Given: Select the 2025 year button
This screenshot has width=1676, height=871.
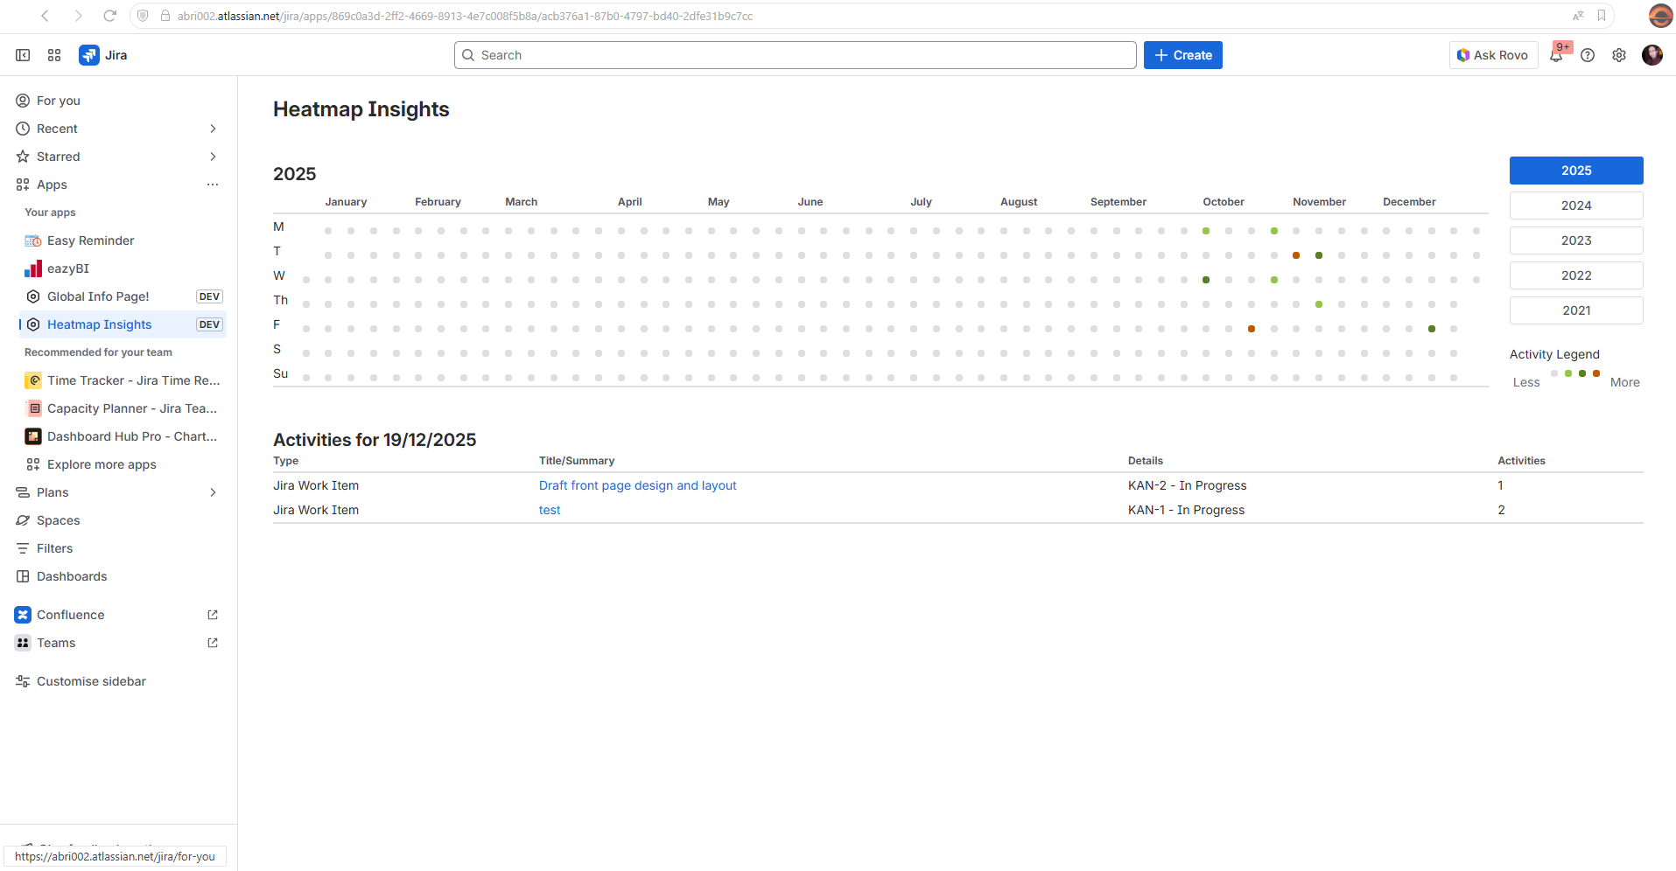Looking at the screenshot, I should pos(1576,171).
